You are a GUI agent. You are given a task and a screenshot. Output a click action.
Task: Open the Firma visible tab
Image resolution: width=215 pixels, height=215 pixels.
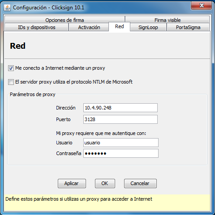coord(168,20)
